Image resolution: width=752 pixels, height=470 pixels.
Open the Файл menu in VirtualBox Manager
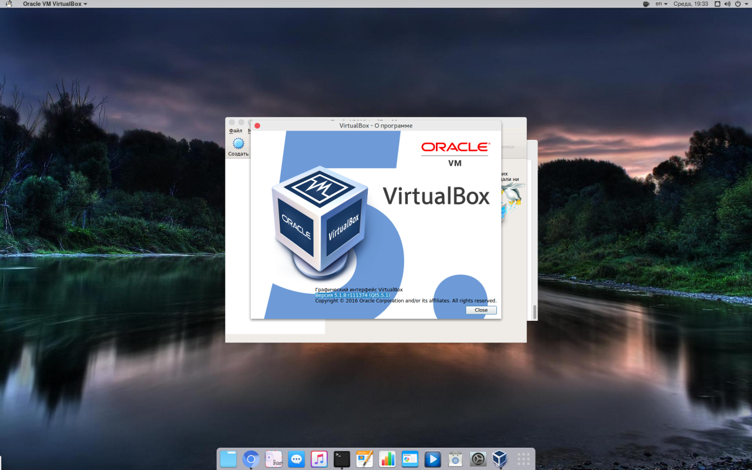tap(236, 131)
